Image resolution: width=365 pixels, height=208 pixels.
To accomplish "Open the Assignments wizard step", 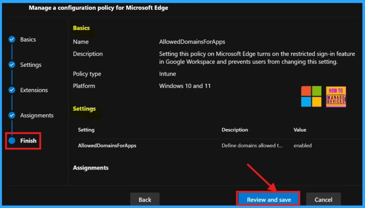I will (37, 115).
